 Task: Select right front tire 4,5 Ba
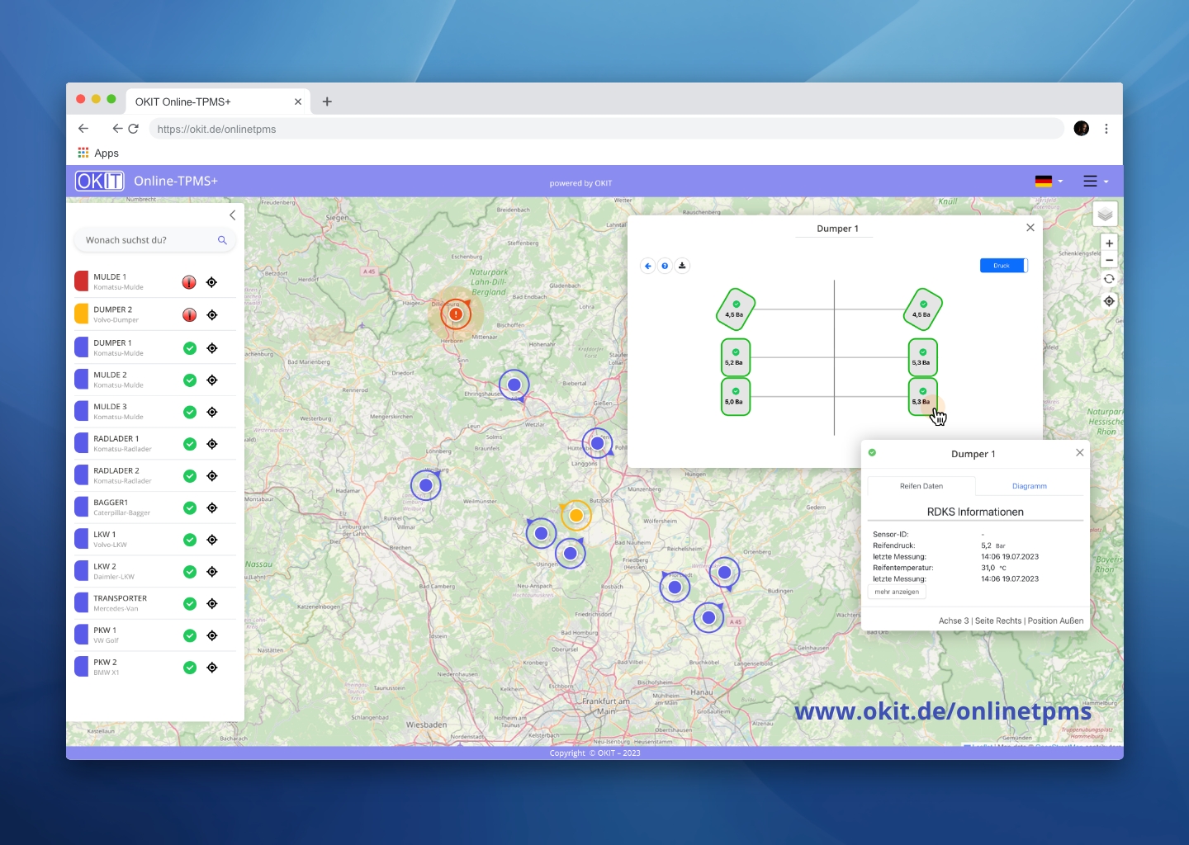click(922, 309)
